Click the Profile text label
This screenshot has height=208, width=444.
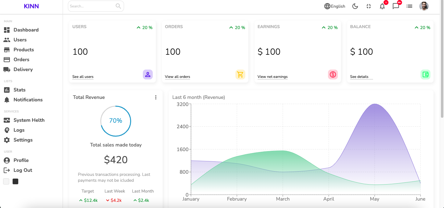(x=21, y=160)
